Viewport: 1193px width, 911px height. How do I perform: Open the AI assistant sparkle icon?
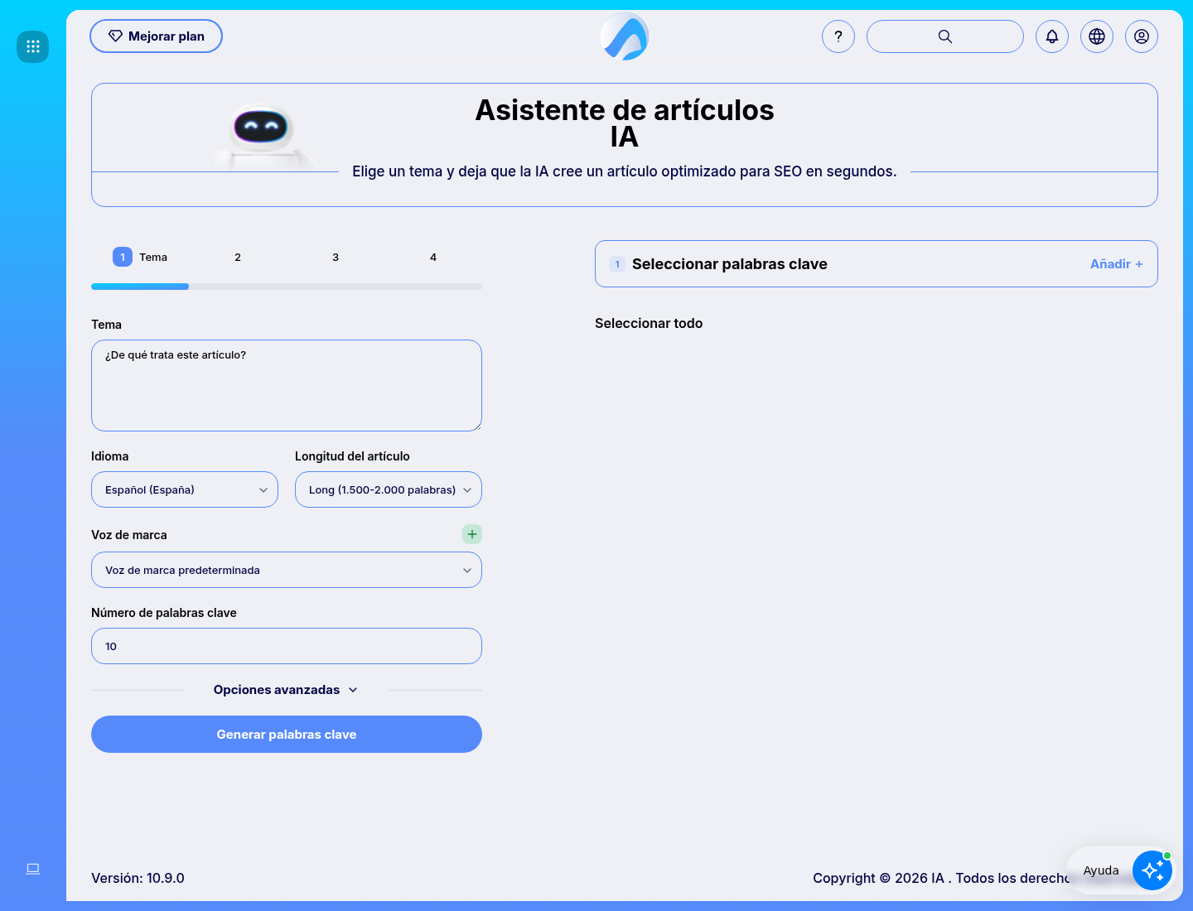click(1152, 870)
